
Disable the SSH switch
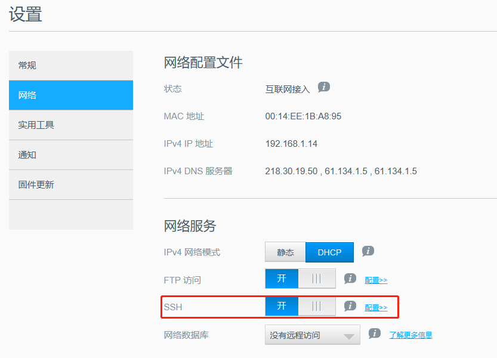click(300, 307)
